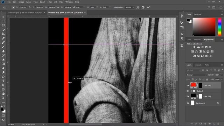224x126 pixels.
Task: Toggle lock all in Layers panel
Action: pyautogui.click(x=207, y=79)
